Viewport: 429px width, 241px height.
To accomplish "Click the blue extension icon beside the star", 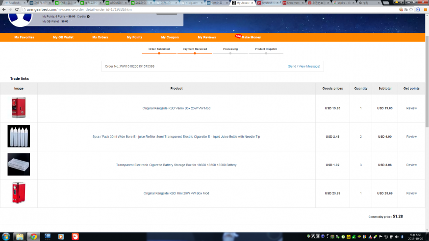I will 418,9.
